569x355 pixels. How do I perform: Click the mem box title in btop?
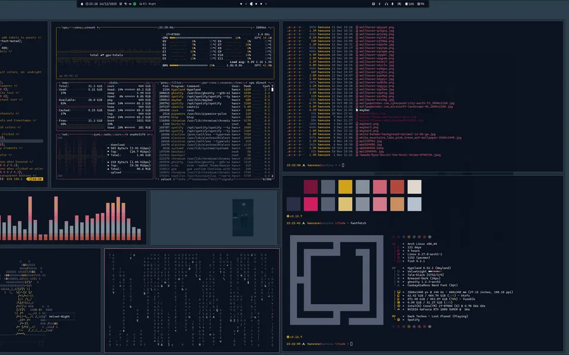(65, 83)
